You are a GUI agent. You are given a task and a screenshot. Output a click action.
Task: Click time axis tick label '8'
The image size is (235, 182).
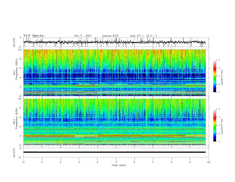(172, 162)
